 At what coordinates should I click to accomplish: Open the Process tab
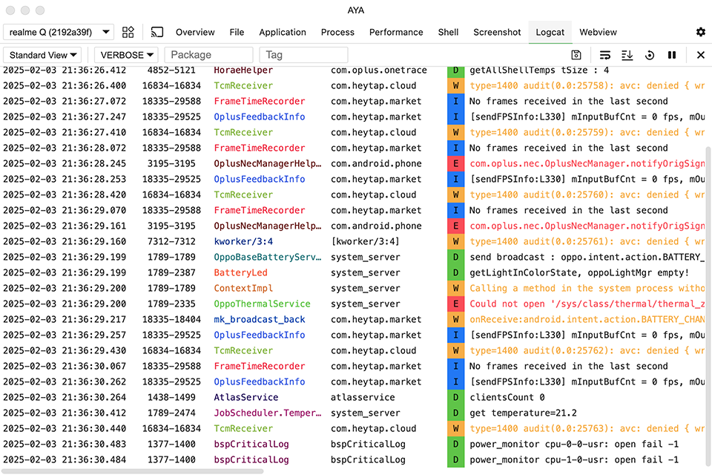(x=337, y=32)
